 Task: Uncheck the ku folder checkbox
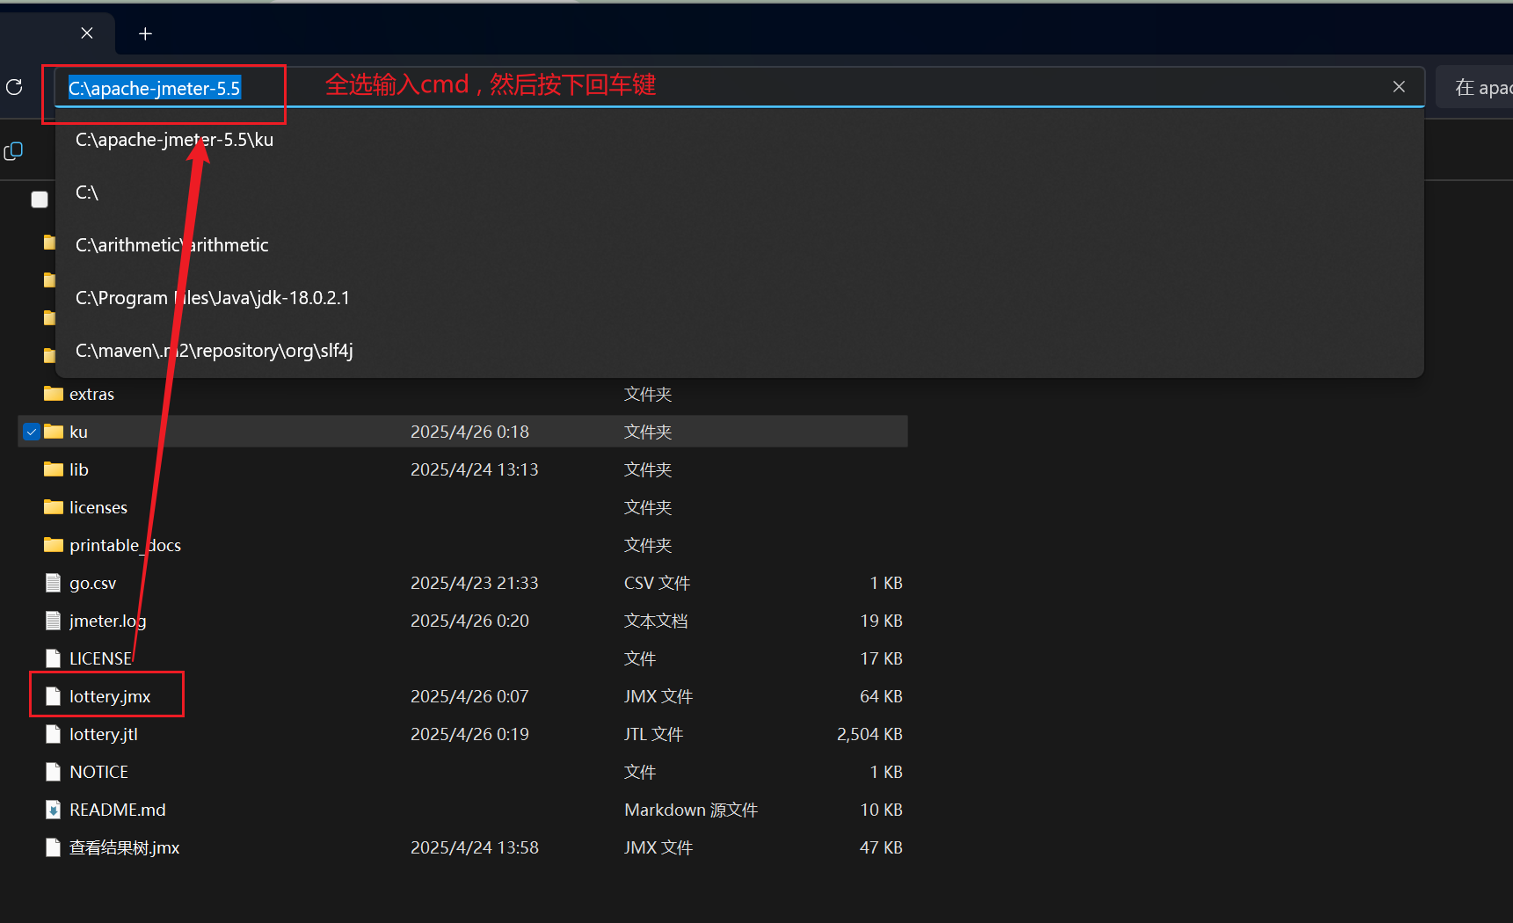click(32, 432)
